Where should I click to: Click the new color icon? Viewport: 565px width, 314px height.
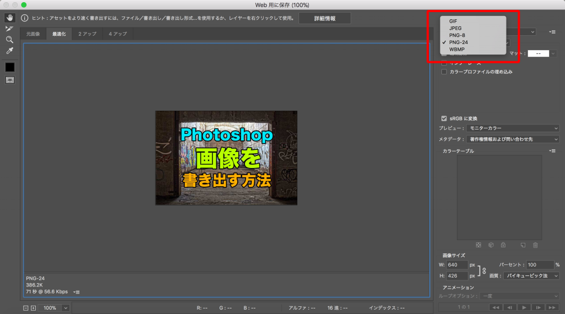(523, 245)
